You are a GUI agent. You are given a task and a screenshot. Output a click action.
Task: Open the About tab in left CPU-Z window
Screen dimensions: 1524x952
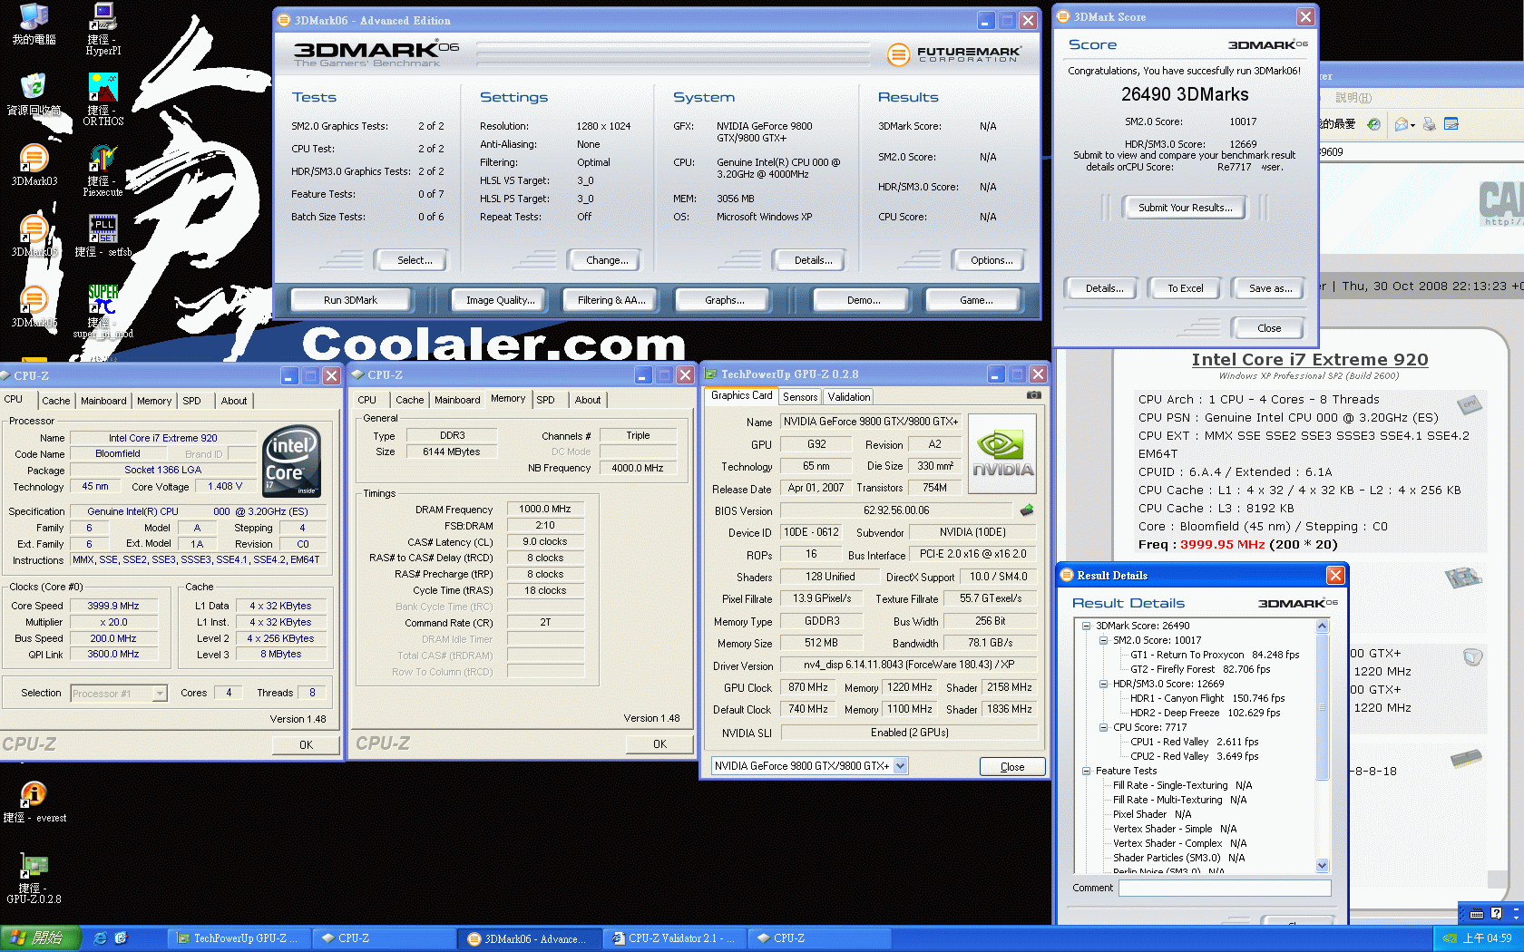(234, 401)
